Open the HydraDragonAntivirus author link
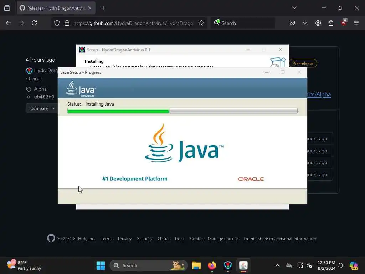This screenshot has width=365, height=274. [46, 70]
